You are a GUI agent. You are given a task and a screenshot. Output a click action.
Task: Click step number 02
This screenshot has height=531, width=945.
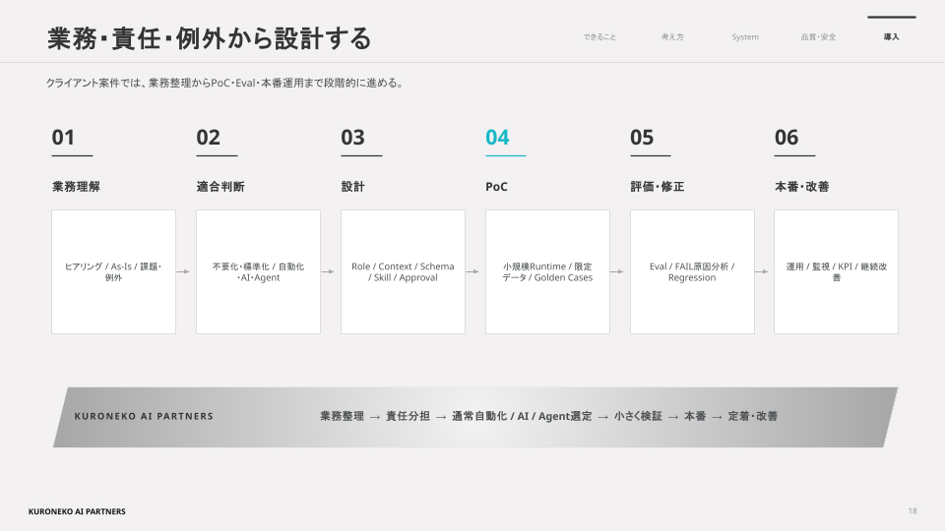click(209, 138)
